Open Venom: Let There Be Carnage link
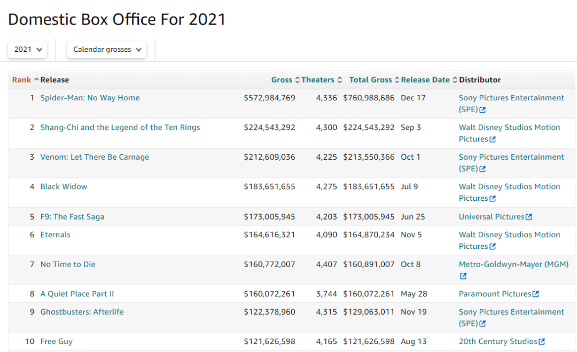577x352 pixels. coord(95,157)
